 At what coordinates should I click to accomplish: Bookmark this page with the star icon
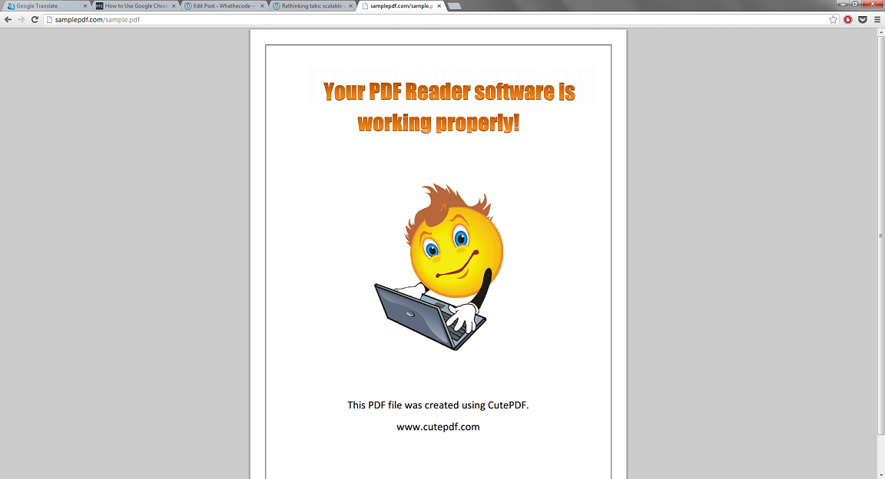pos(834,19)
